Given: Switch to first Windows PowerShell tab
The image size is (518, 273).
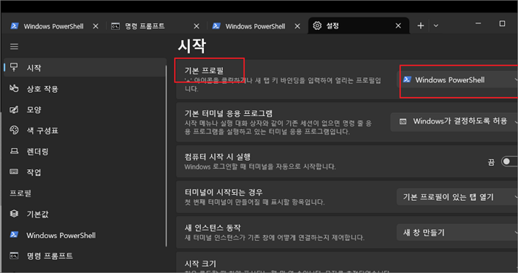Looking at the screenshot, I should coord(54,26).
